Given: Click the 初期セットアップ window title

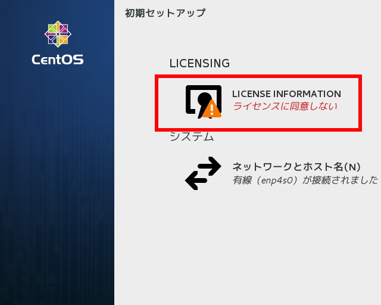Looking at the screenshot, I should tap(165, 13).
